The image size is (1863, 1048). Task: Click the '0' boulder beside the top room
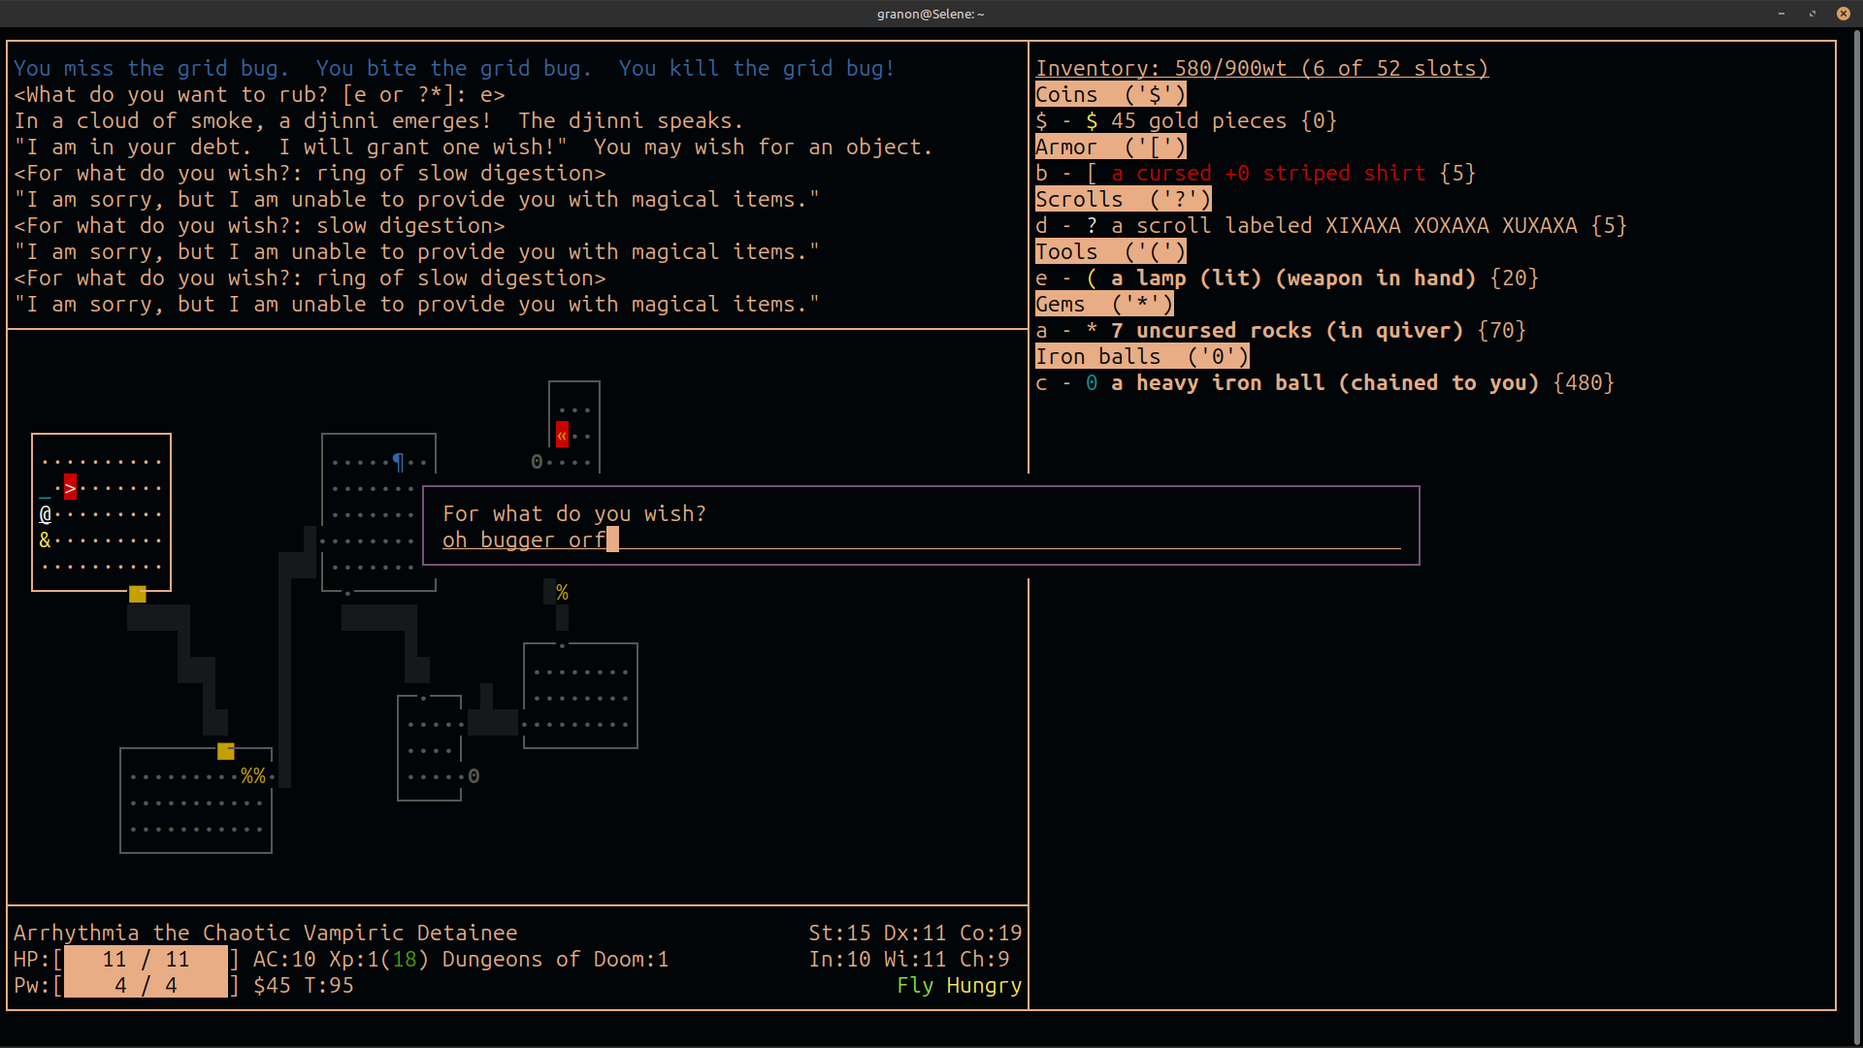click(537, 462)
